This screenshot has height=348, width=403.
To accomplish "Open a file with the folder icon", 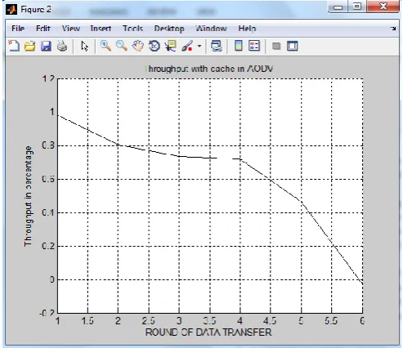I will click(x=30, y=46).
